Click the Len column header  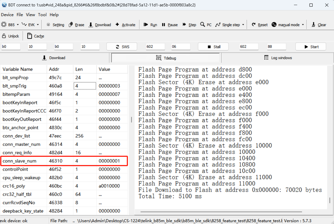point(85,69)
